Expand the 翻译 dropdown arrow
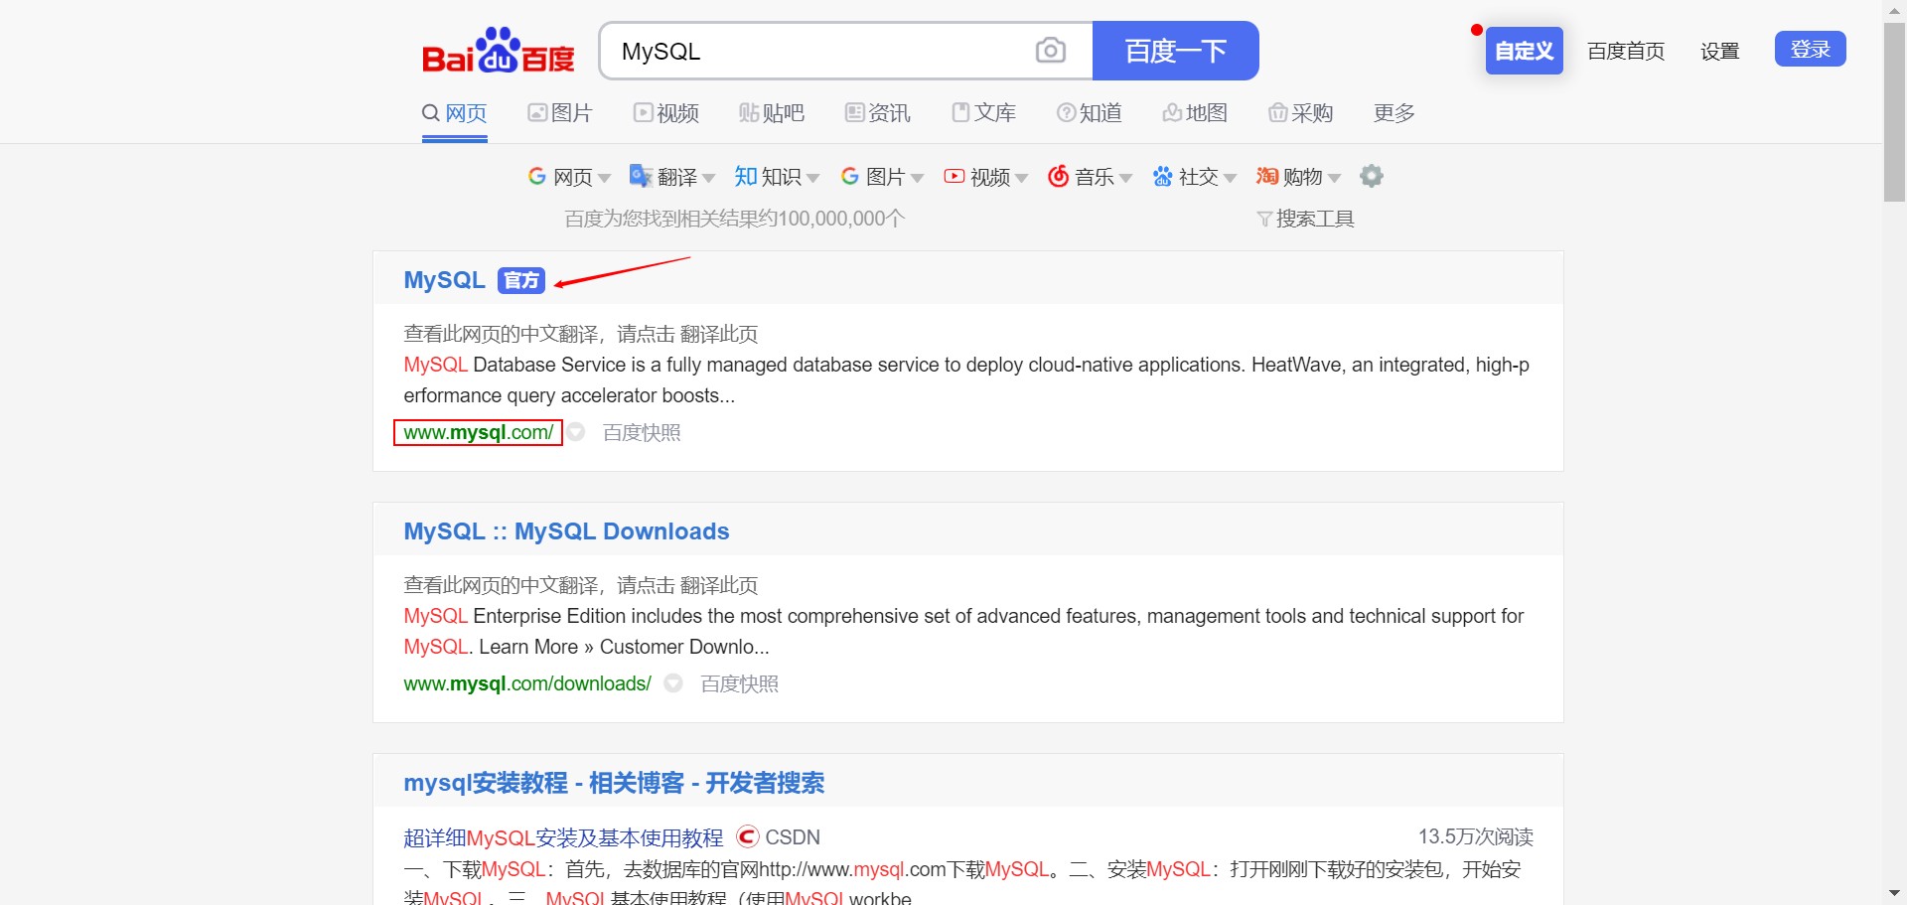1907x905 pixels. coord(708,179)
